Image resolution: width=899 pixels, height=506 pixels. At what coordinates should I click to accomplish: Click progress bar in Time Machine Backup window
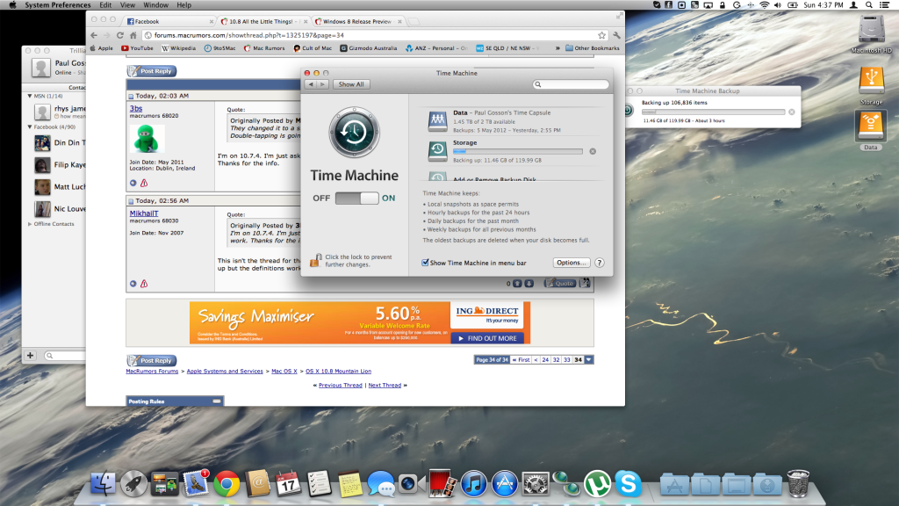713,112
